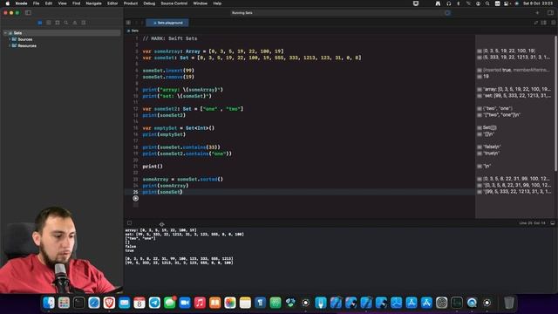Collapse the Sets root item
The width and height of the screenshot is (558, 314).
coord(5,33)
